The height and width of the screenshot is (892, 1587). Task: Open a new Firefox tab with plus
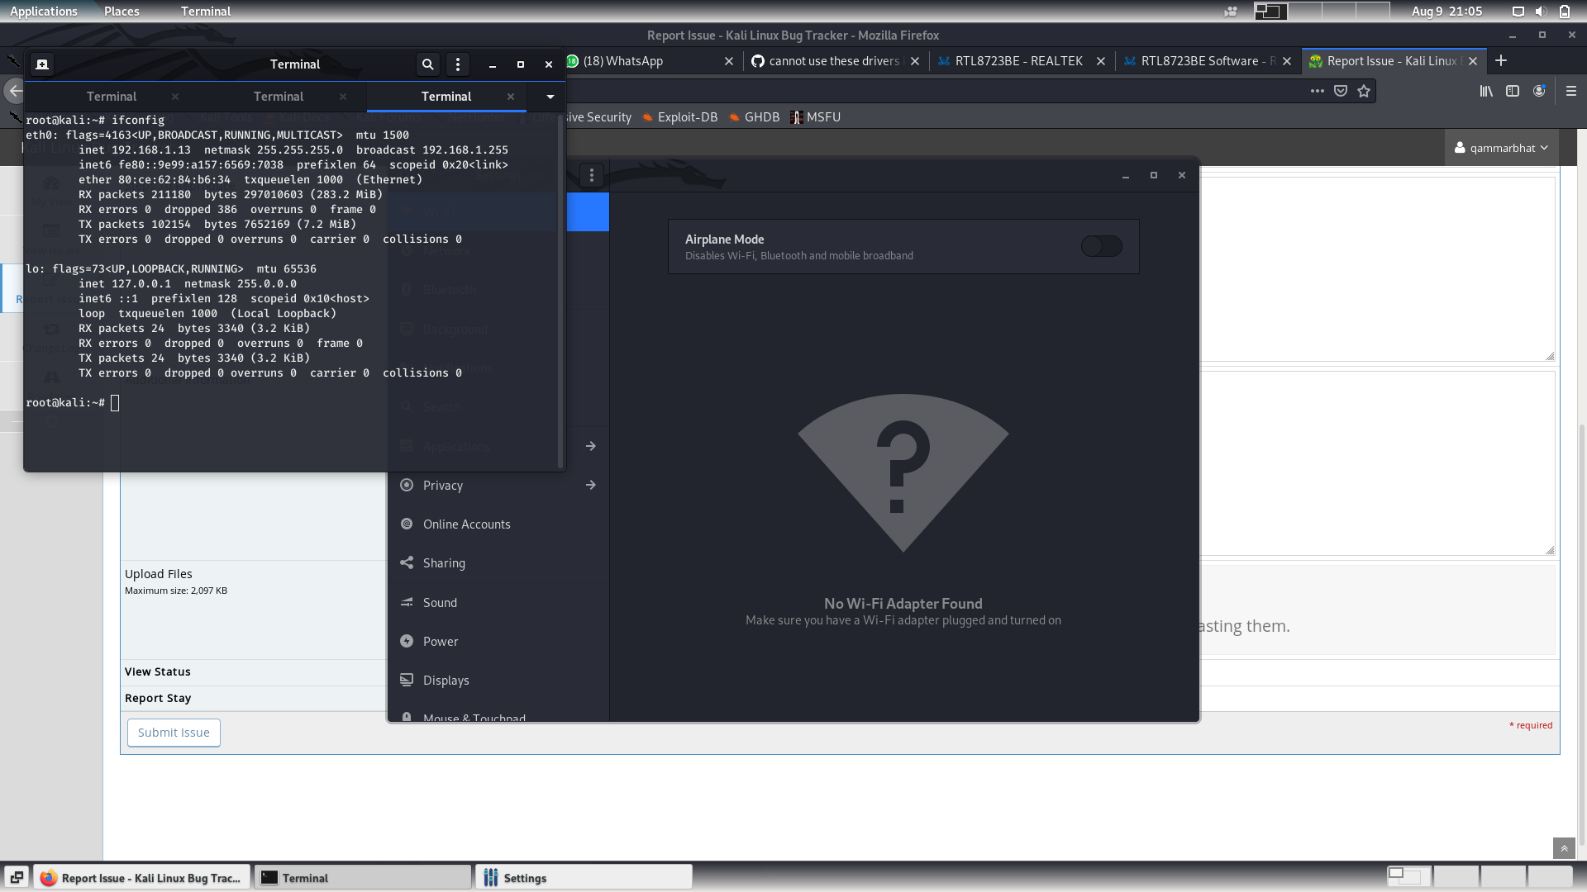(x=1501, y=61)
